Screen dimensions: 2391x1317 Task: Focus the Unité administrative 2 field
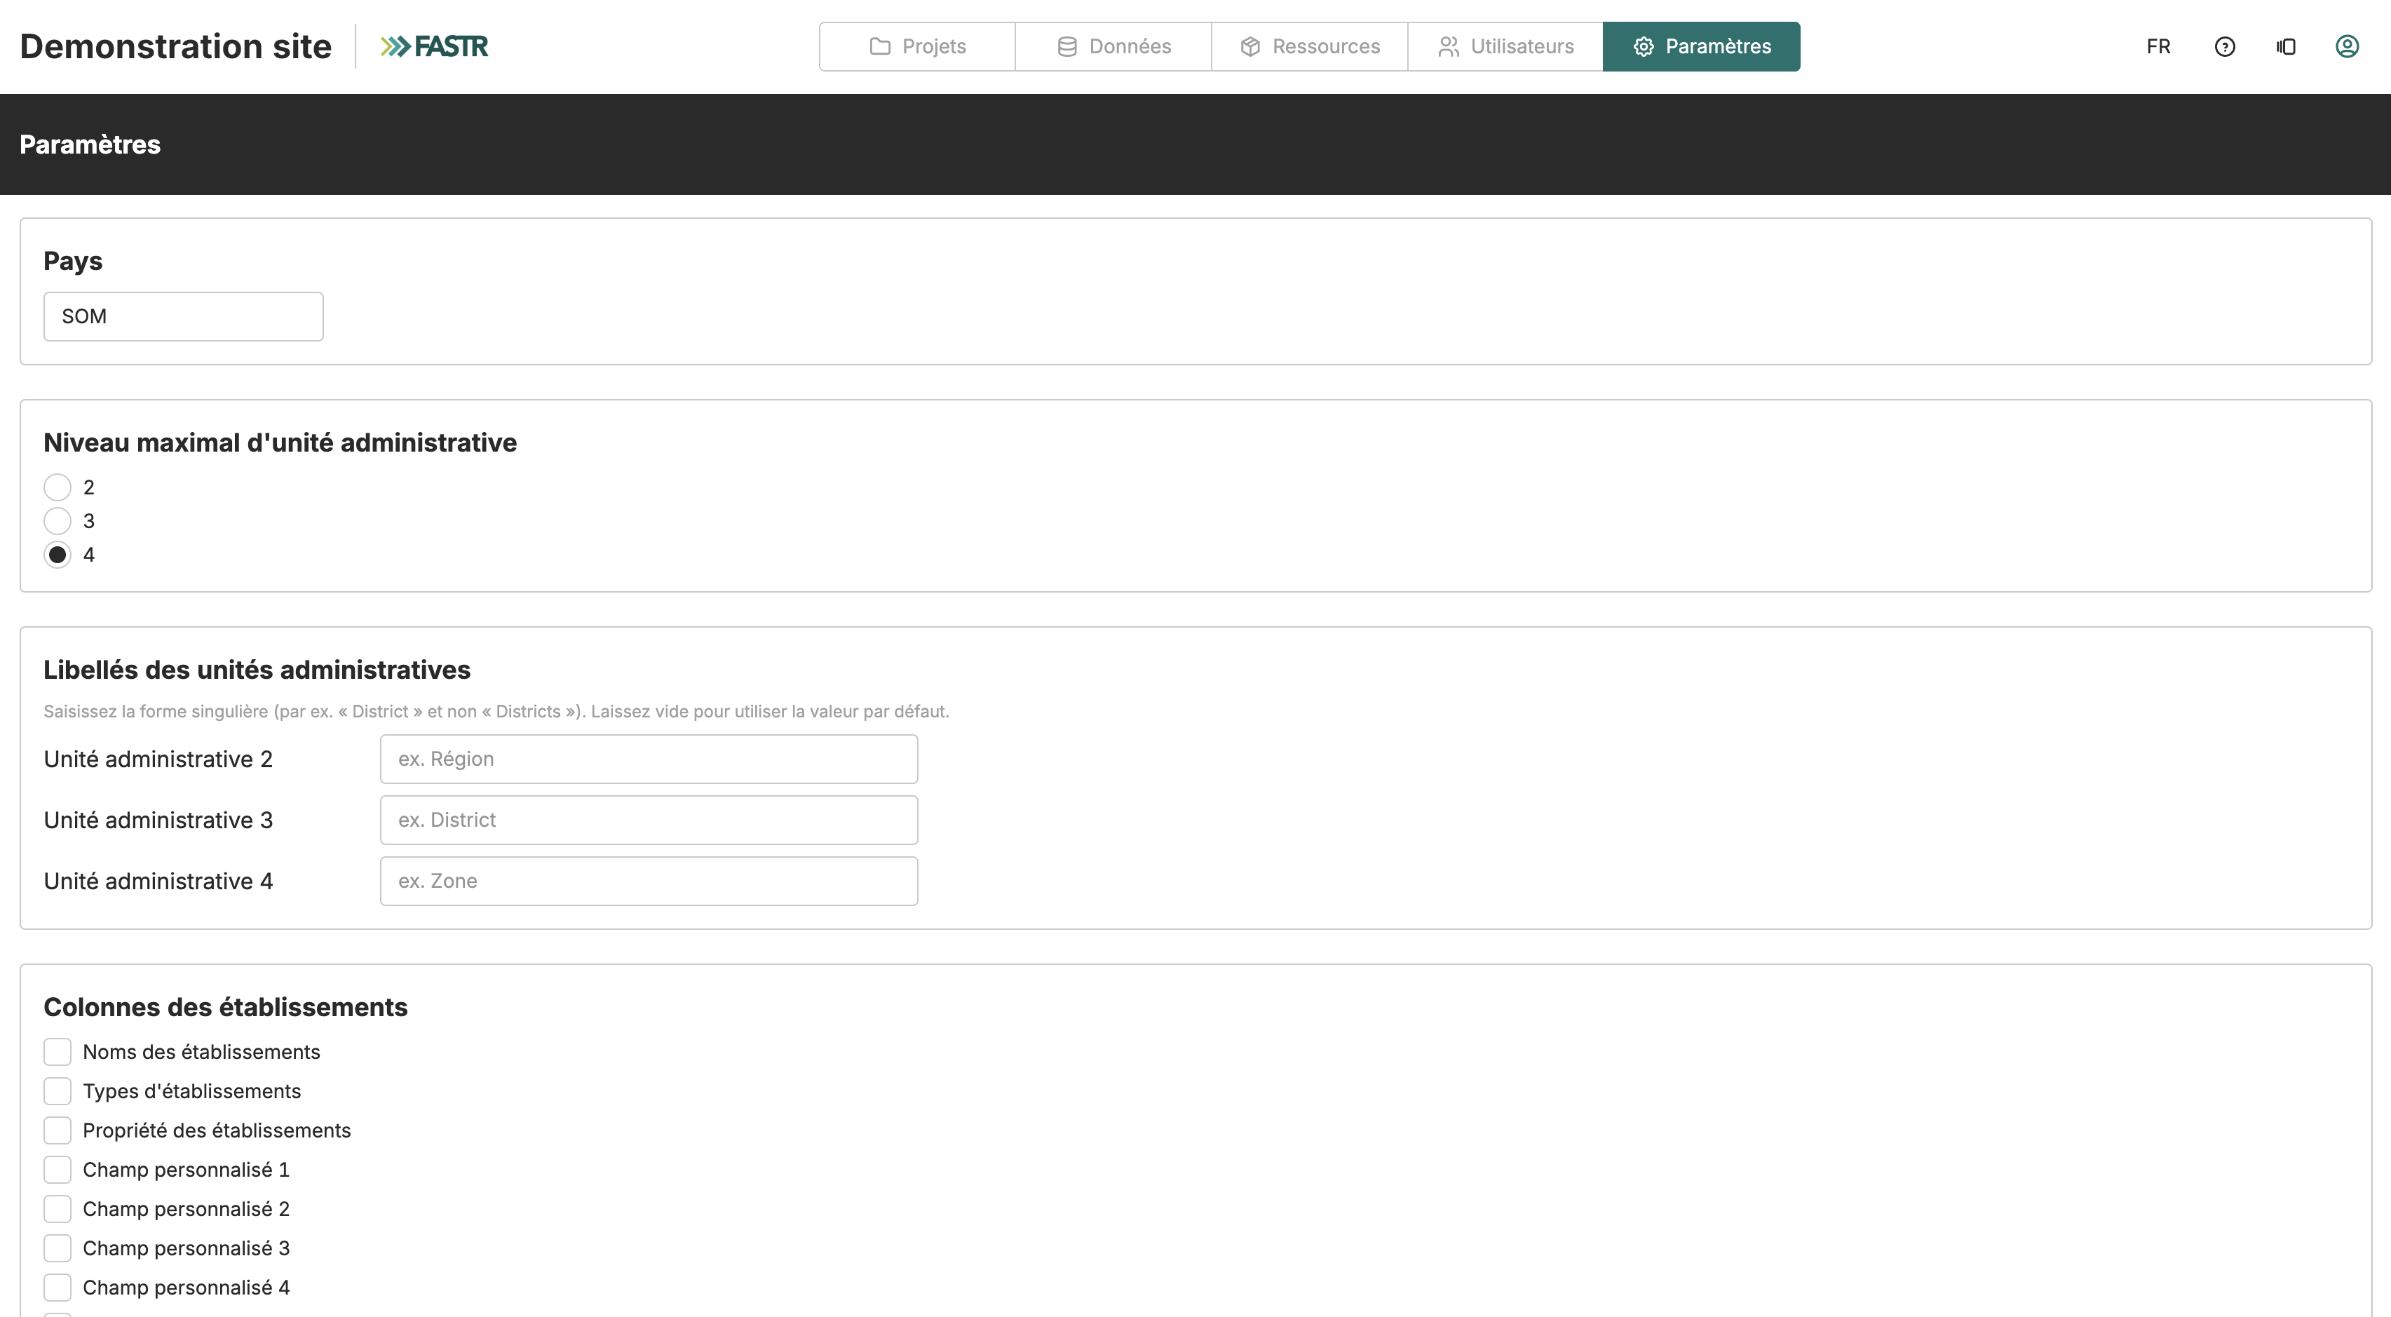tap(649, 759)
